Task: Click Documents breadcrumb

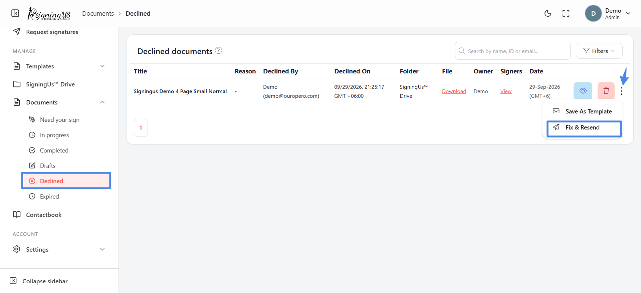Action: [98, 13]
